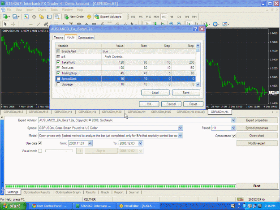Click the Save button

tap(186, 93)
